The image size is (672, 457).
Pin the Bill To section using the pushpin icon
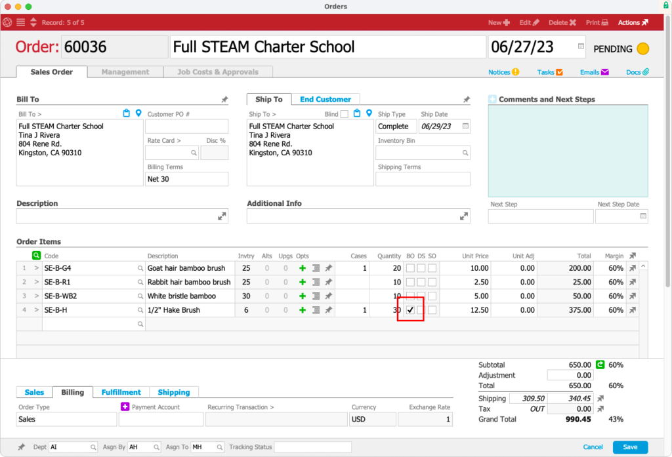(224, 99)
